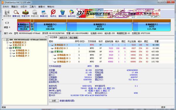
Task: Collapse the HD0 disk node in tree
Action: pos(4,40)
